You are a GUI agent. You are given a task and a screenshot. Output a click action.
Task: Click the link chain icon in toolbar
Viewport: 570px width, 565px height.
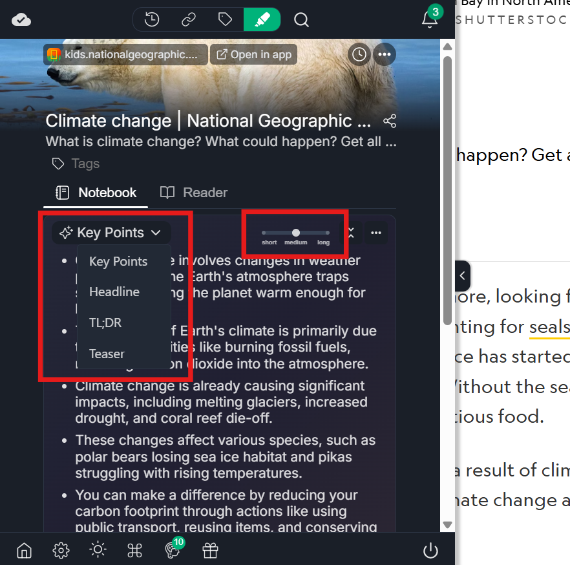coord(188,19)
